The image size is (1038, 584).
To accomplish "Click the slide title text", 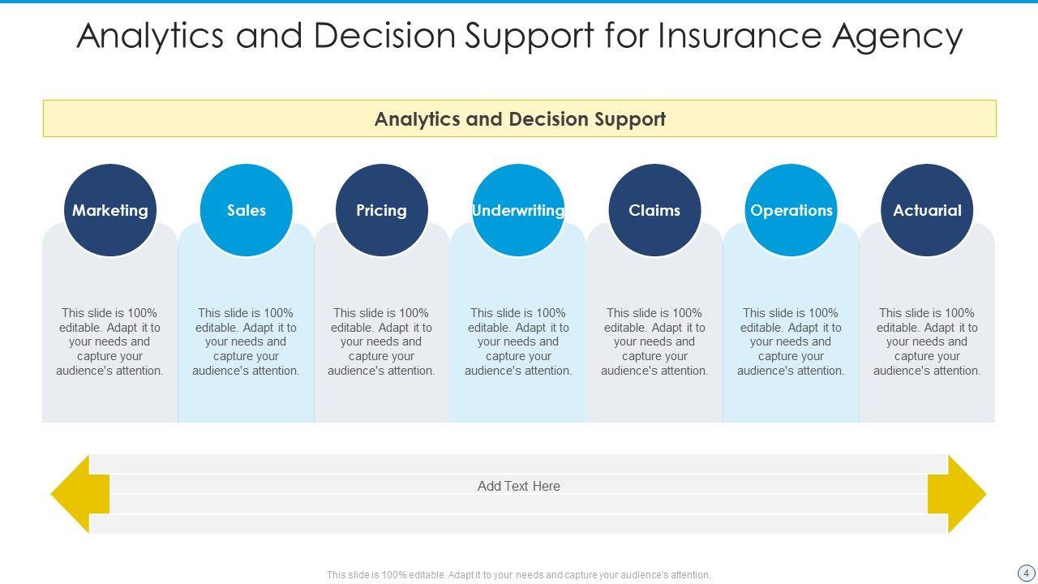I will point(519,36).
